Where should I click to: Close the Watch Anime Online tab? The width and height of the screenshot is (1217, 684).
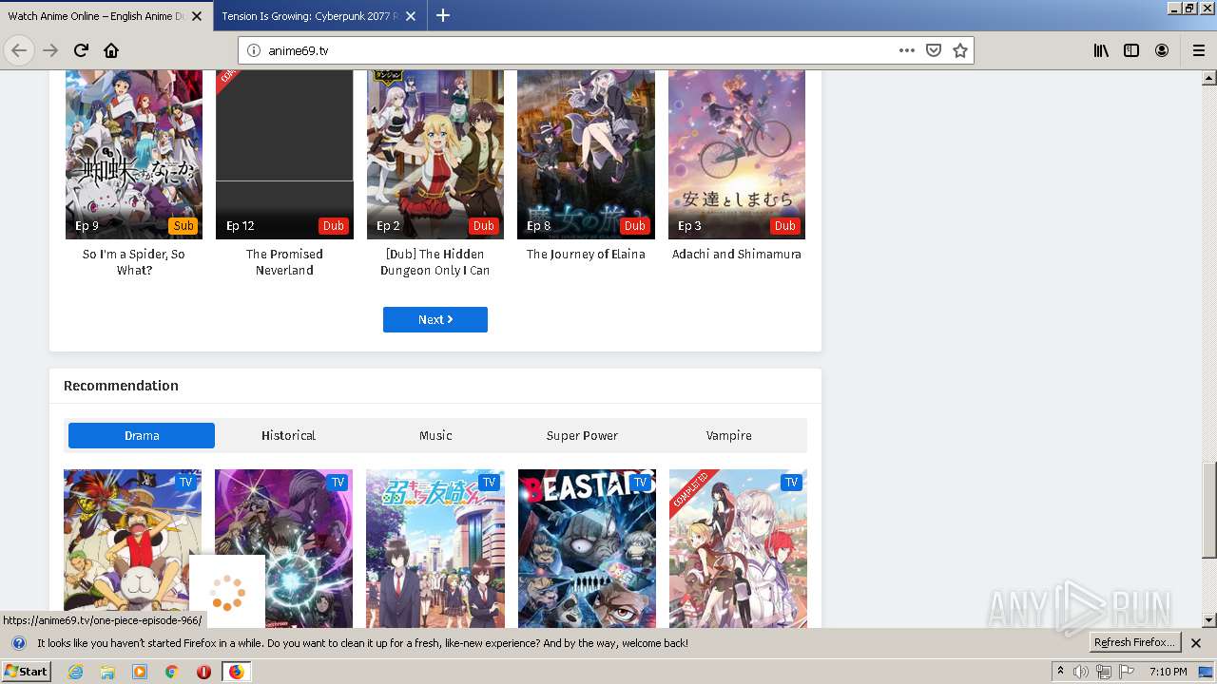tap(197, 16)
